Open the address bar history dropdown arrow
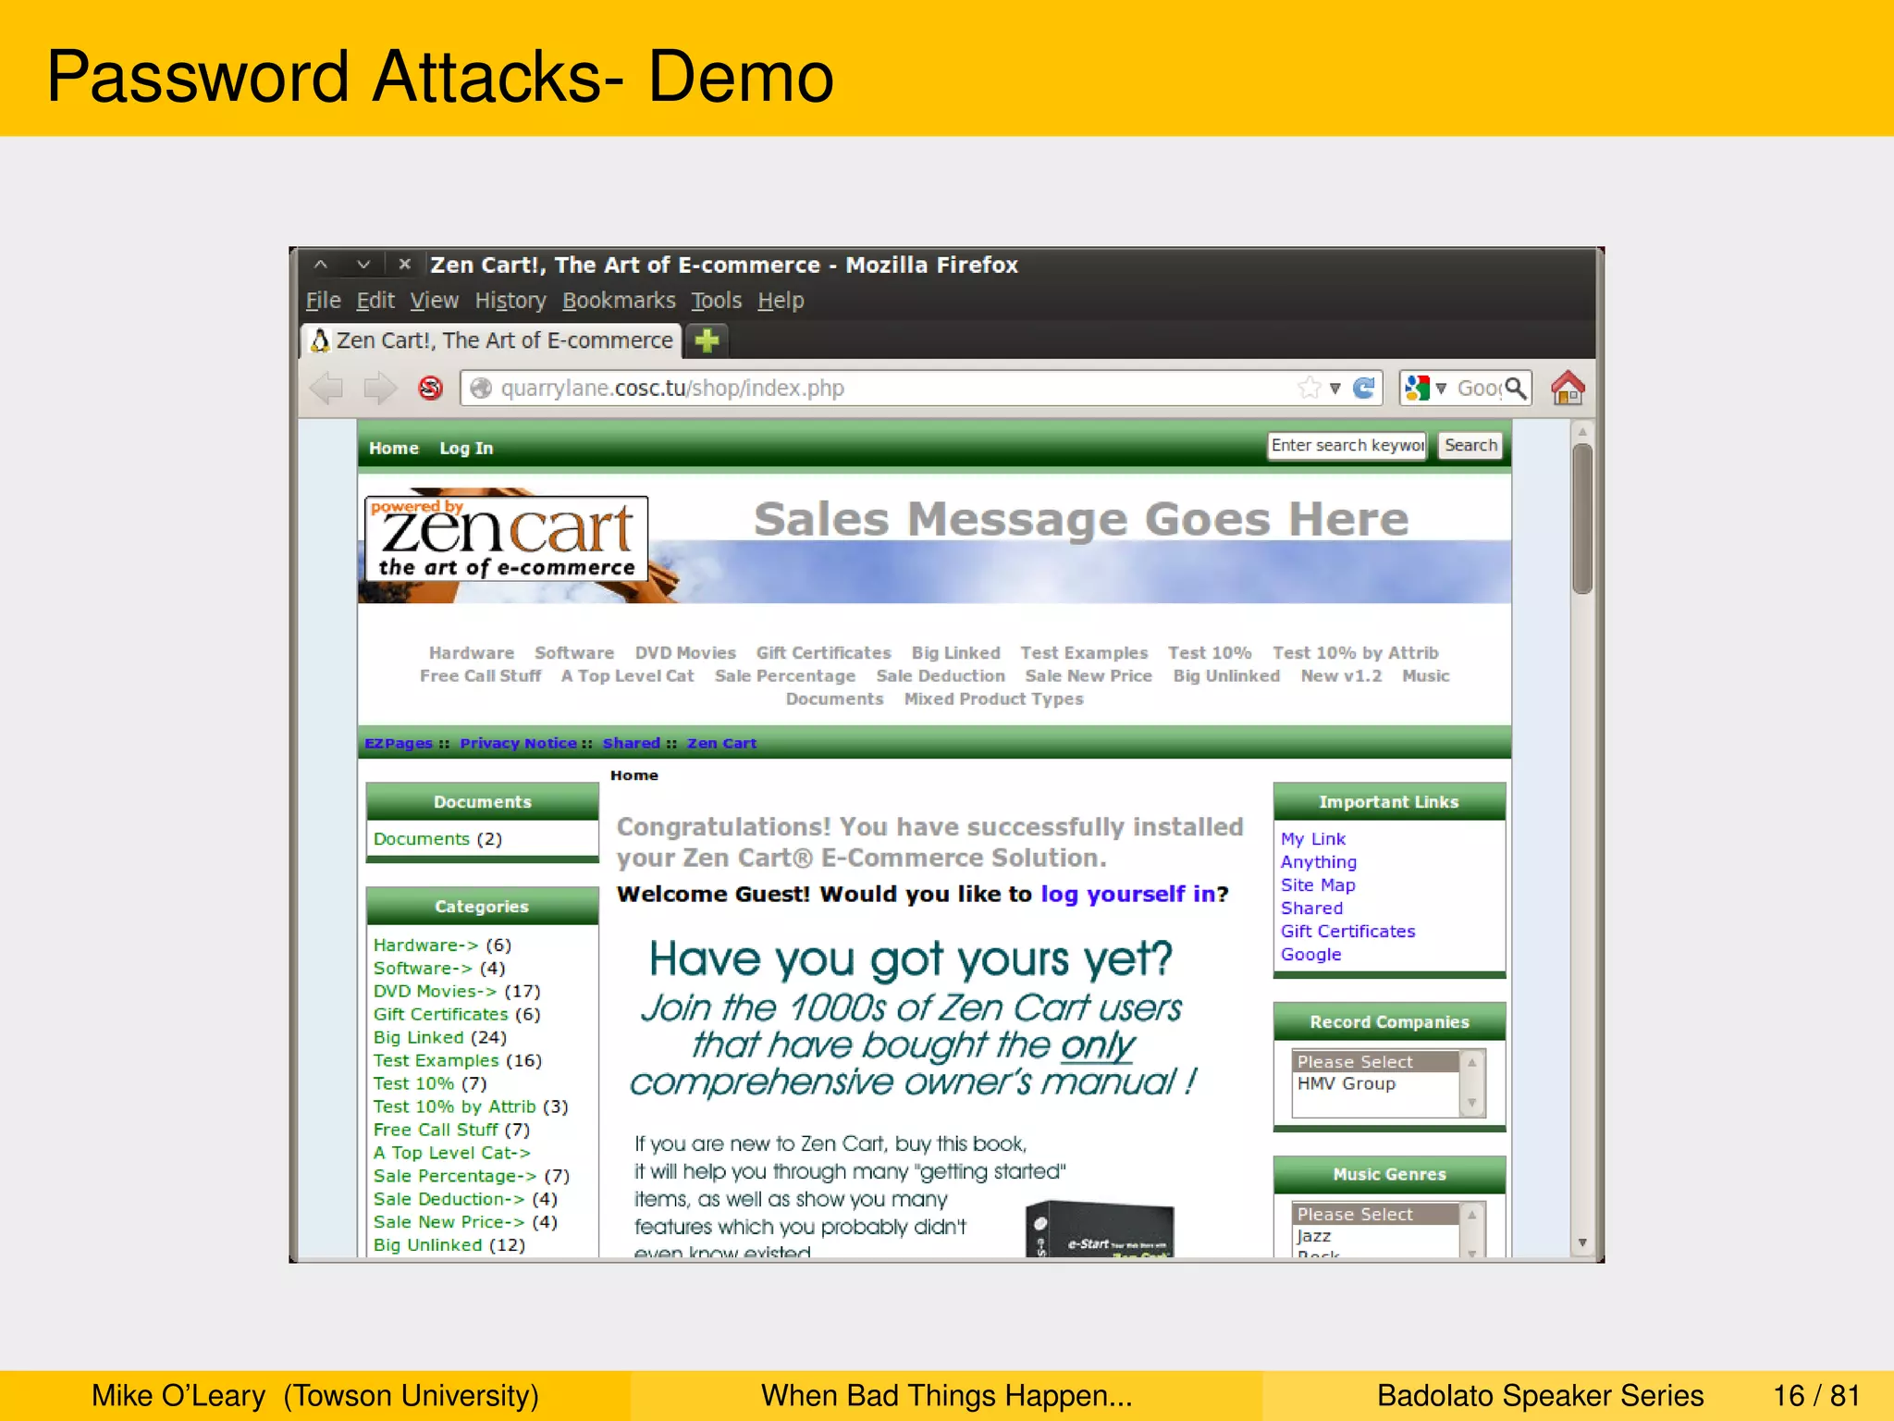This screenshot has width=1894, height=1421. coord(1335,389)
